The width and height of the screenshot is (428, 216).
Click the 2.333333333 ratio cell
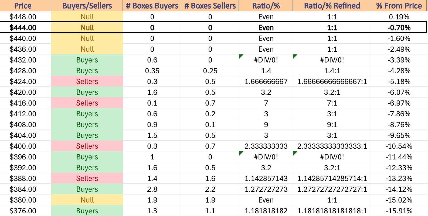point(266,146)
